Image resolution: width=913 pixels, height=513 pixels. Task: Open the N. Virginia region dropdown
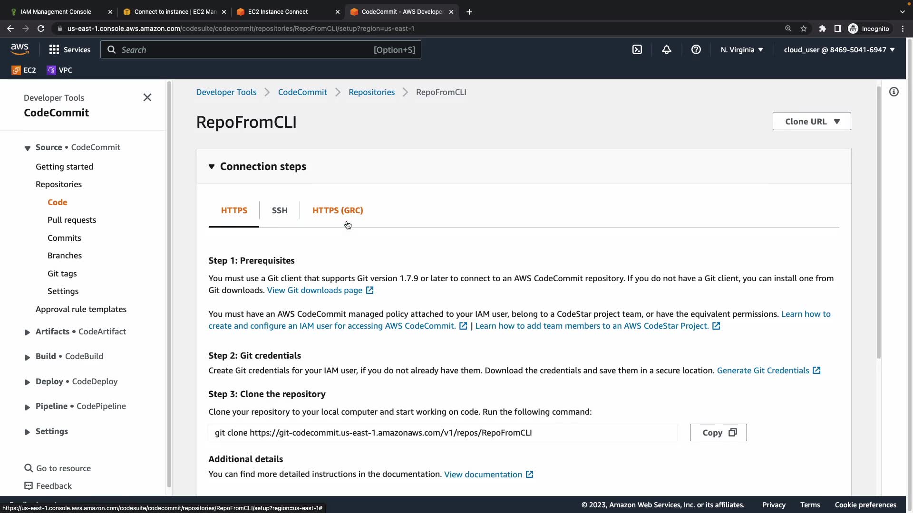(741, 50)
